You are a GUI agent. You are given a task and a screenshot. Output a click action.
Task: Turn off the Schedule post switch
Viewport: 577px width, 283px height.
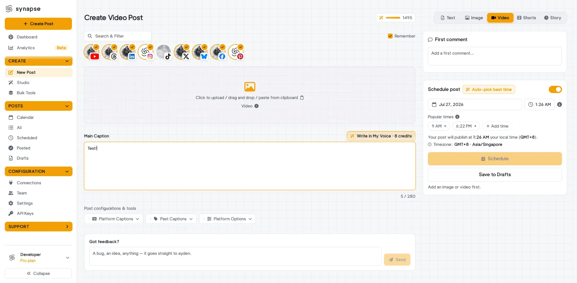point(555,89)
